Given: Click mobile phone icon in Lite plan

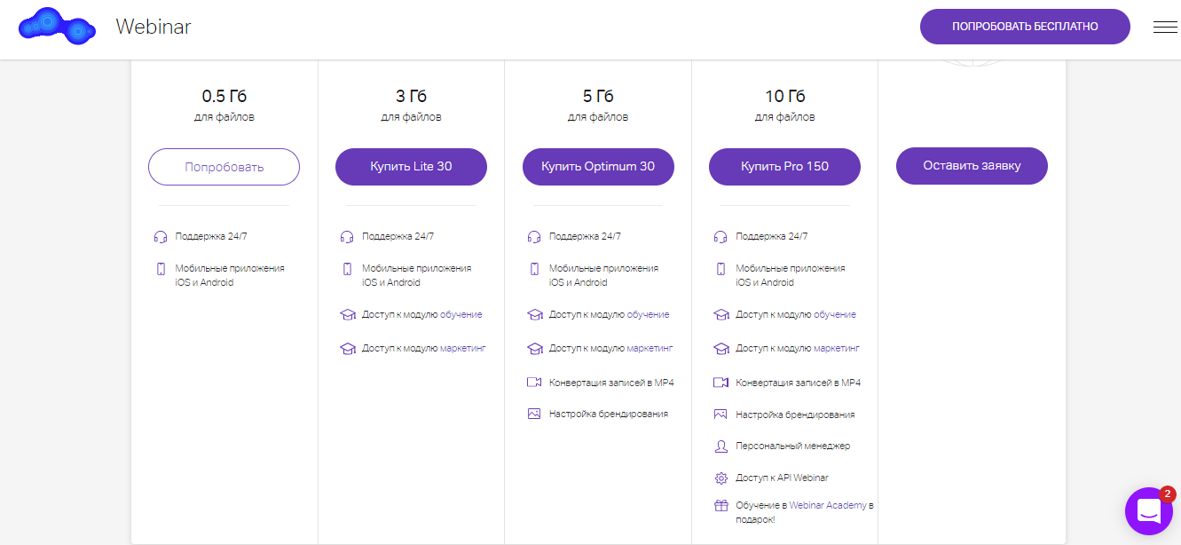Looking at the screenshot, I should click(348, 269).
